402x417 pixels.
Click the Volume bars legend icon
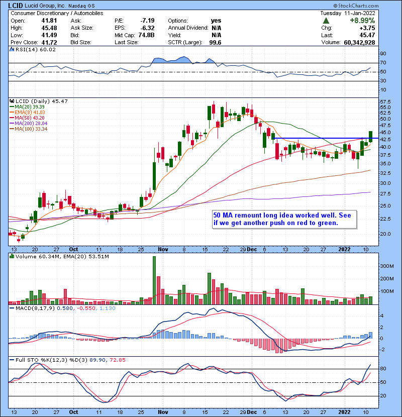point(12,257)
